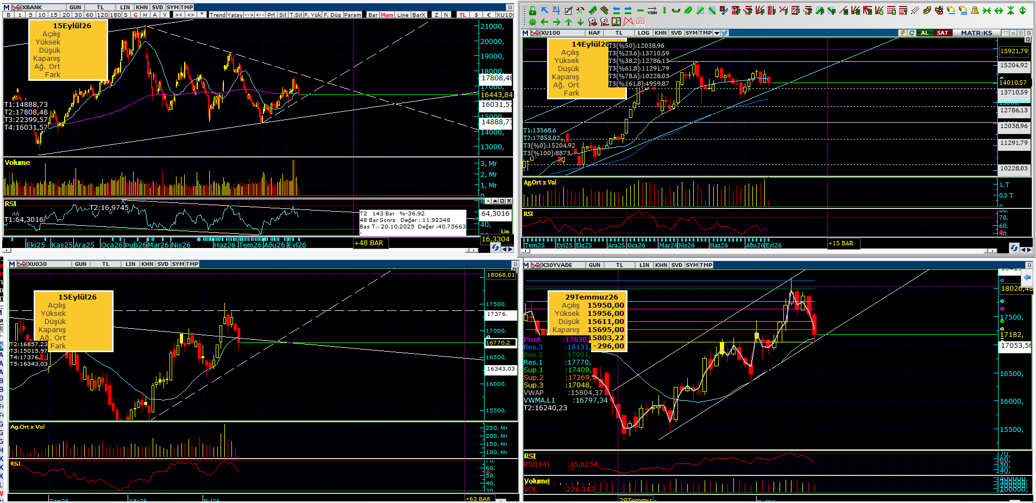Open the Twitter bird icon on the XU100 chart
Image resolution: width=1036 pixels, height=503 pixels.
point(725,33)
